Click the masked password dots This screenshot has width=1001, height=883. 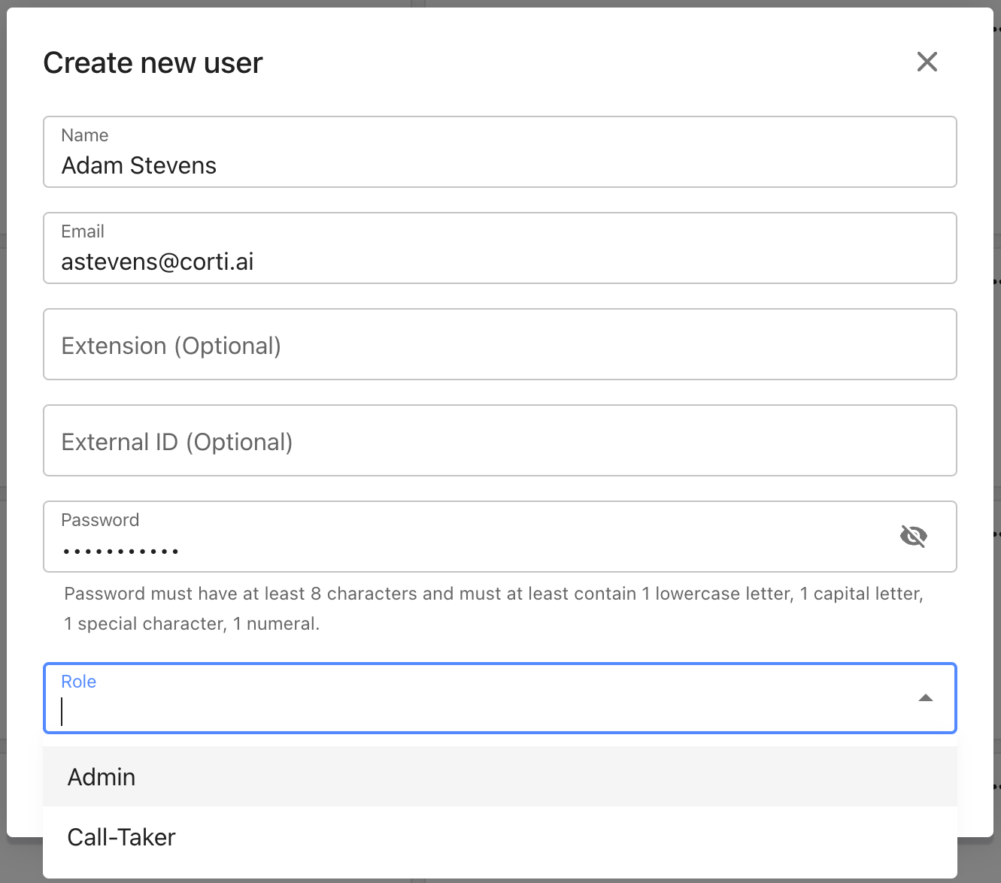pos(120,552)
